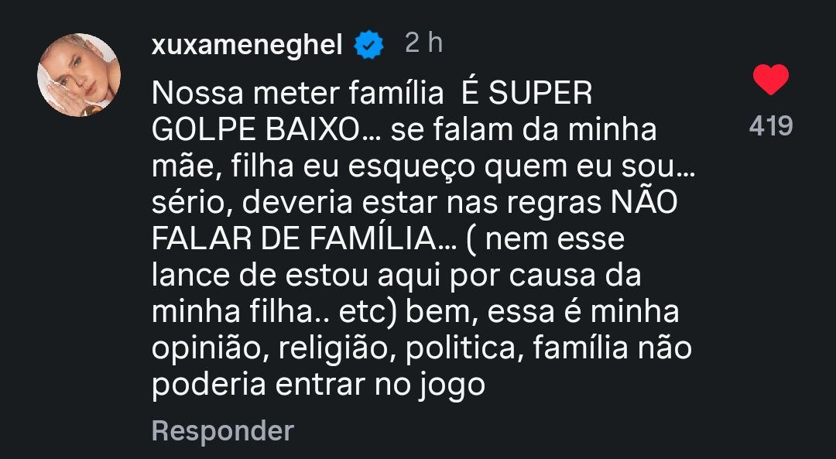Click the blue verified badge next to xuxameneghel

(x=367, y=44)
